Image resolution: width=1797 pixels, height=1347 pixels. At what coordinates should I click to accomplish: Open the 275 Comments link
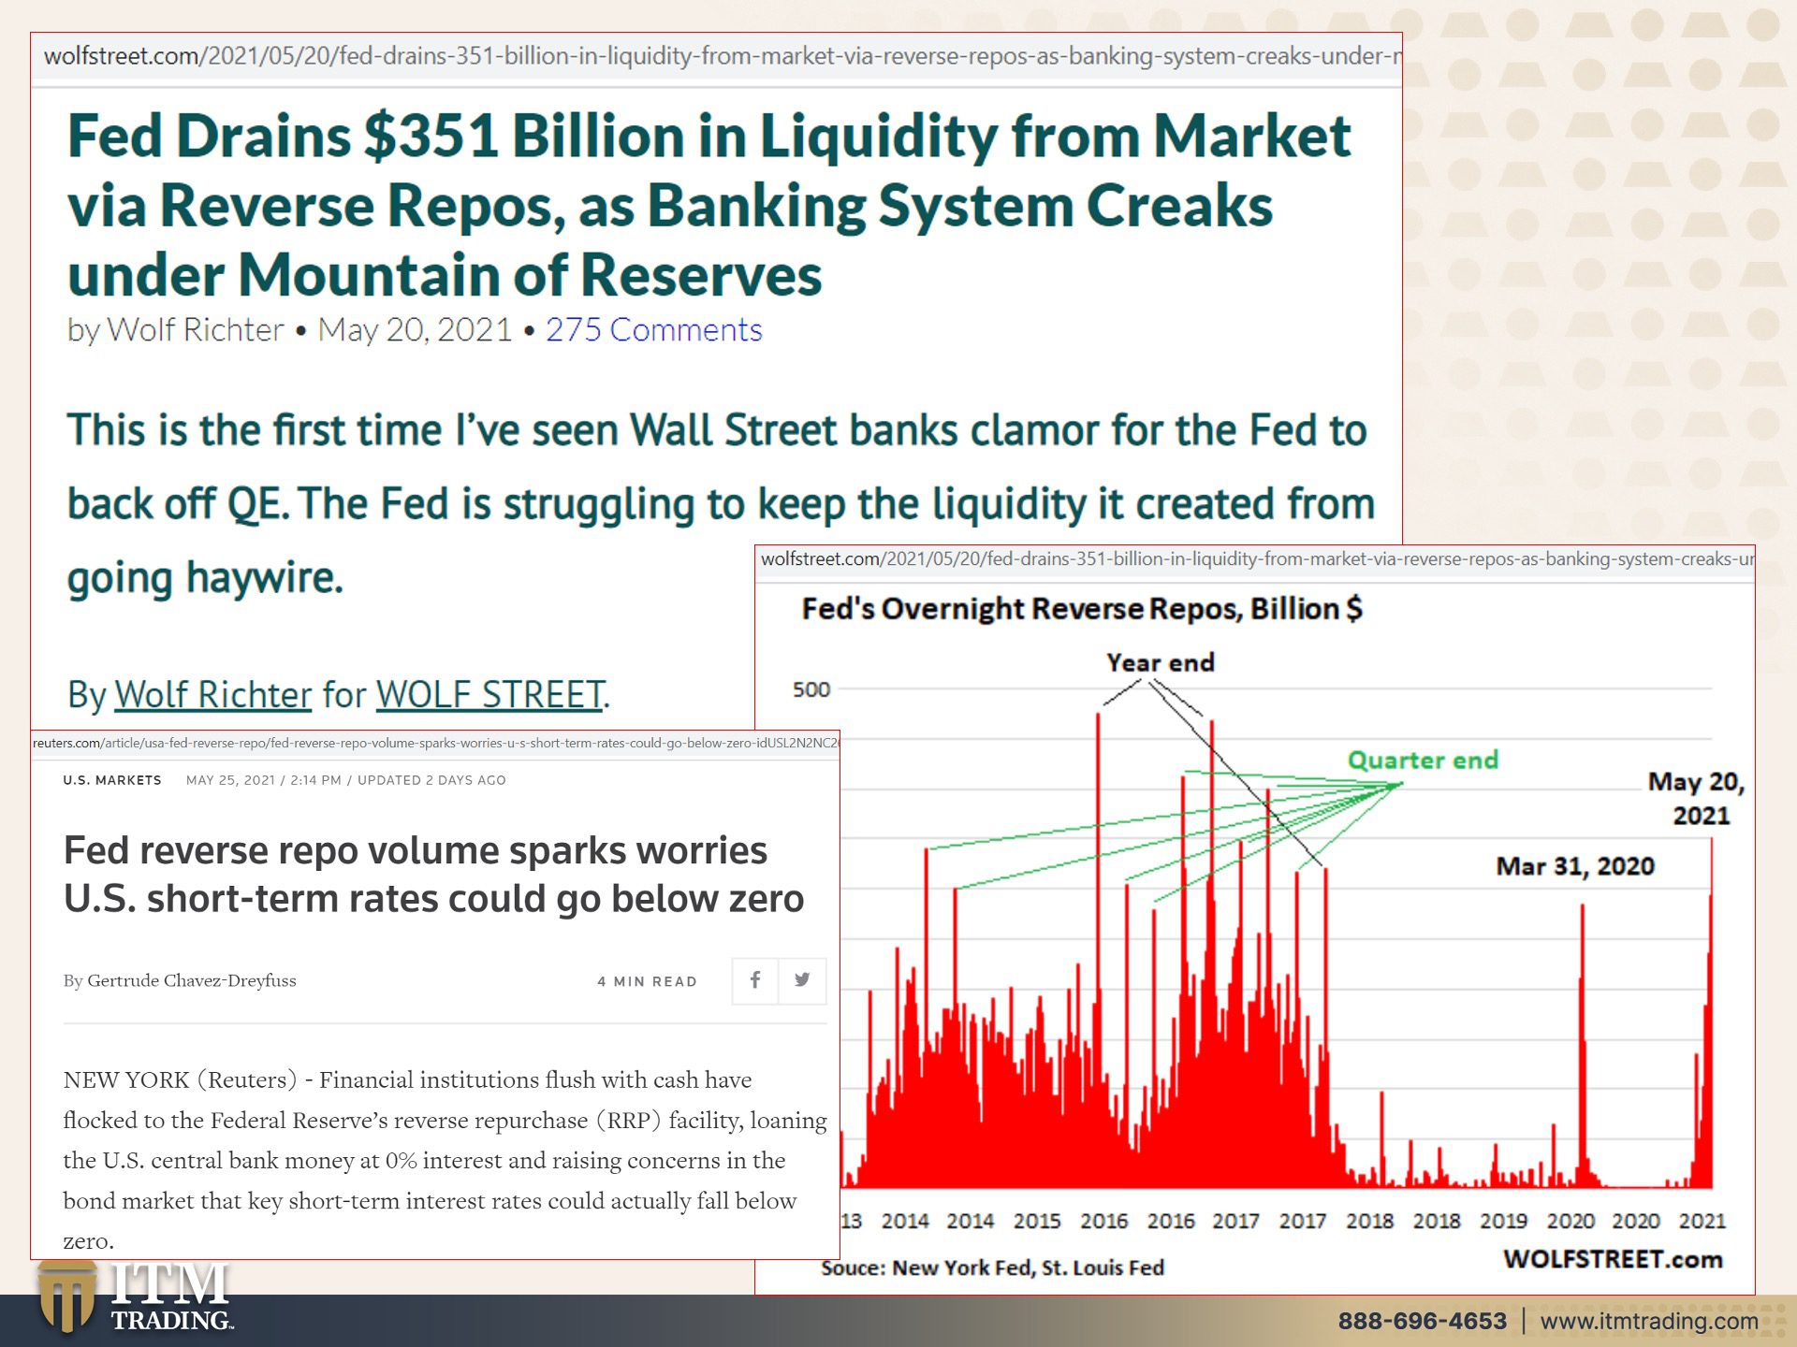click(x=653, y=330)
